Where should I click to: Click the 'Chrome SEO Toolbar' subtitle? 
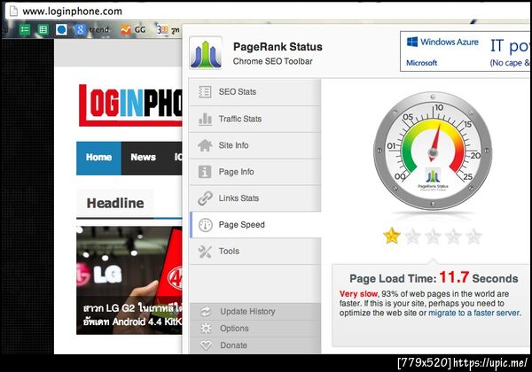(x=272, y=61)
